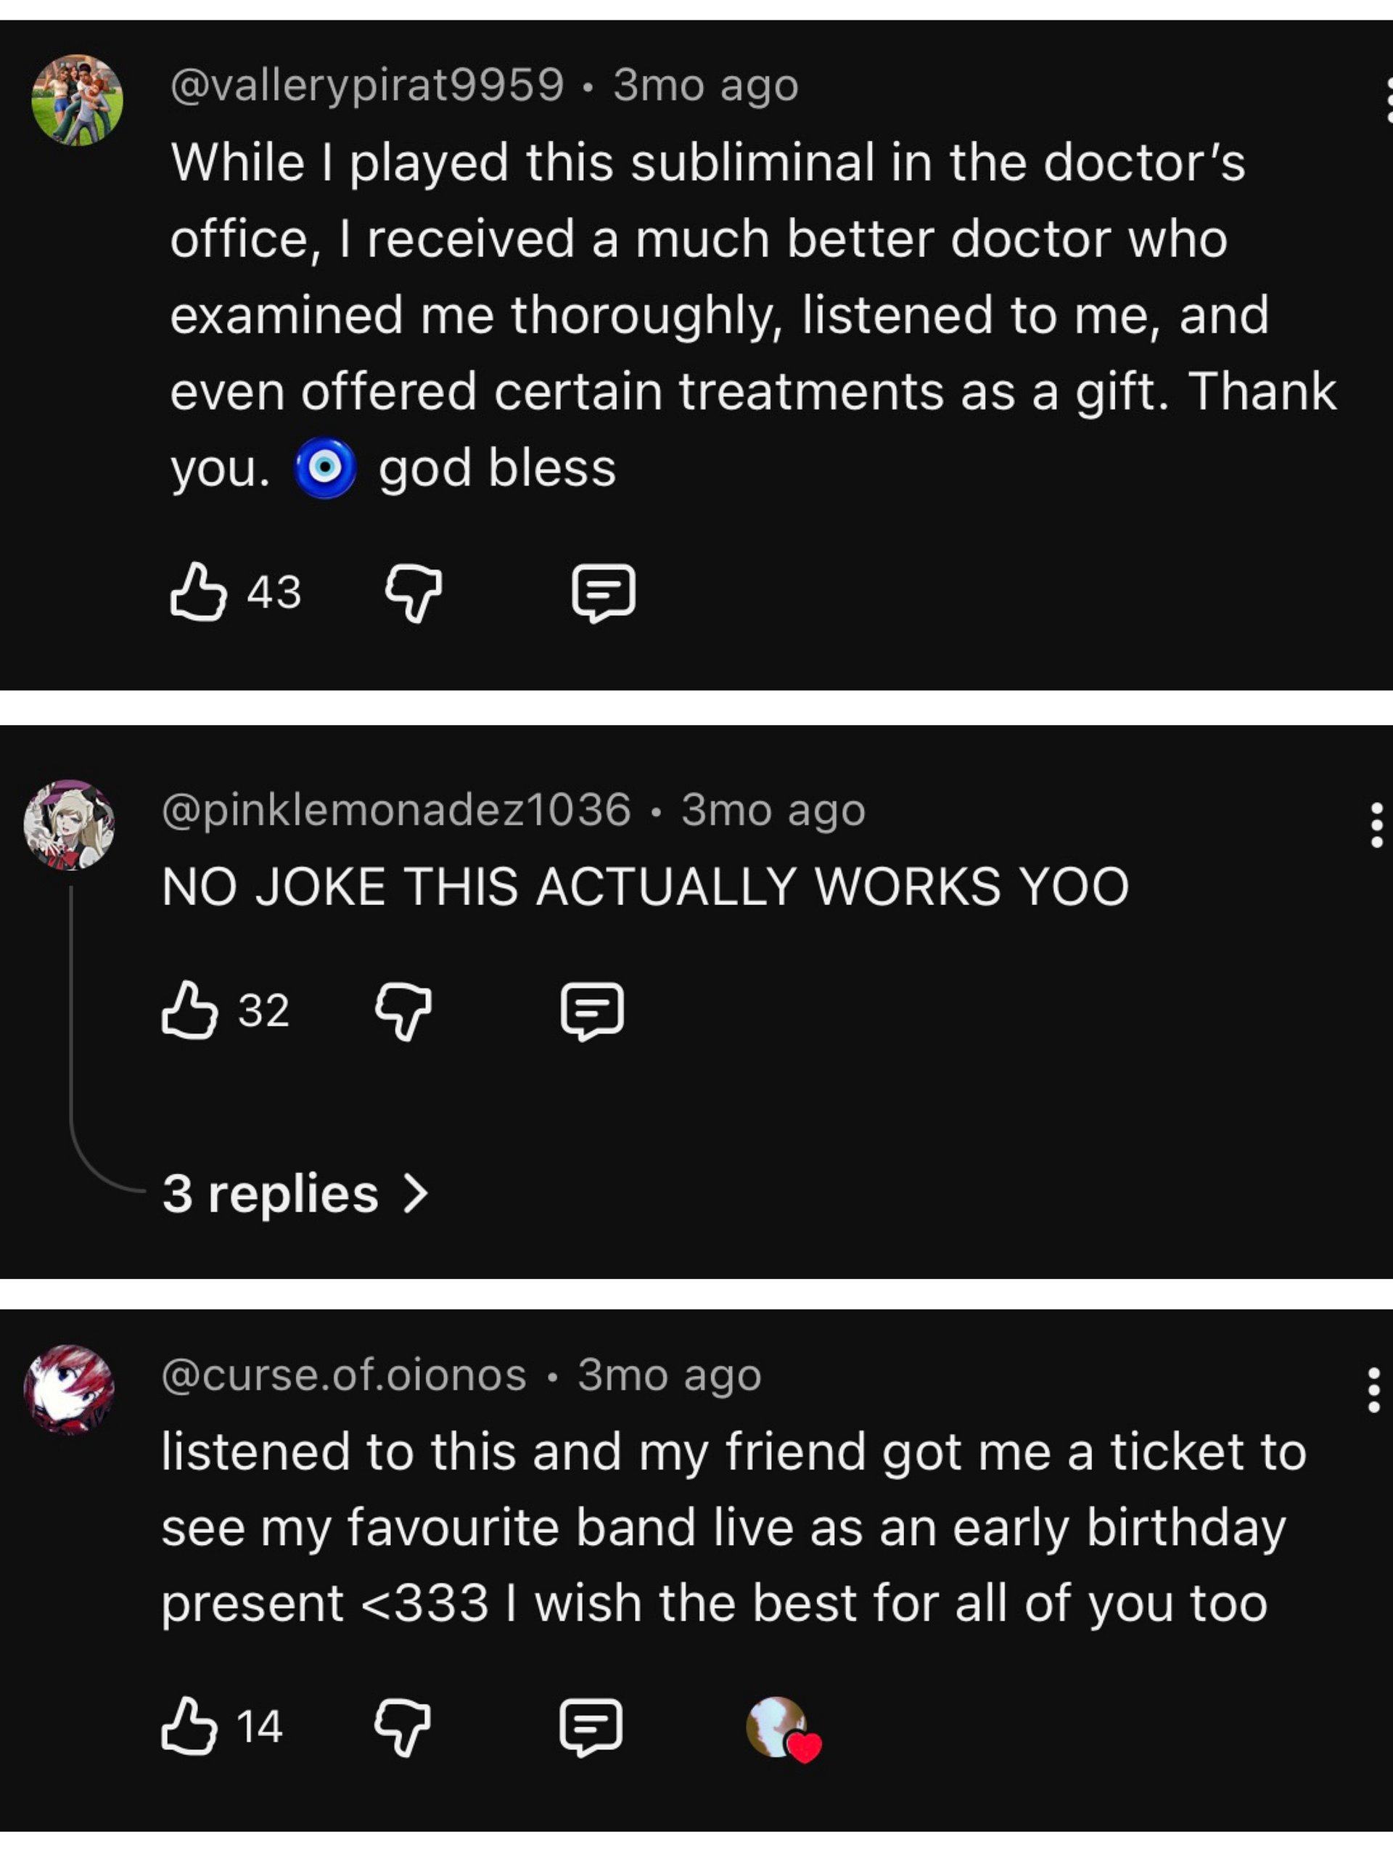Like @curse.of.oionos's comment about band ticket
Screen dimensions: 1393x1858
(x=189, y=1725)
